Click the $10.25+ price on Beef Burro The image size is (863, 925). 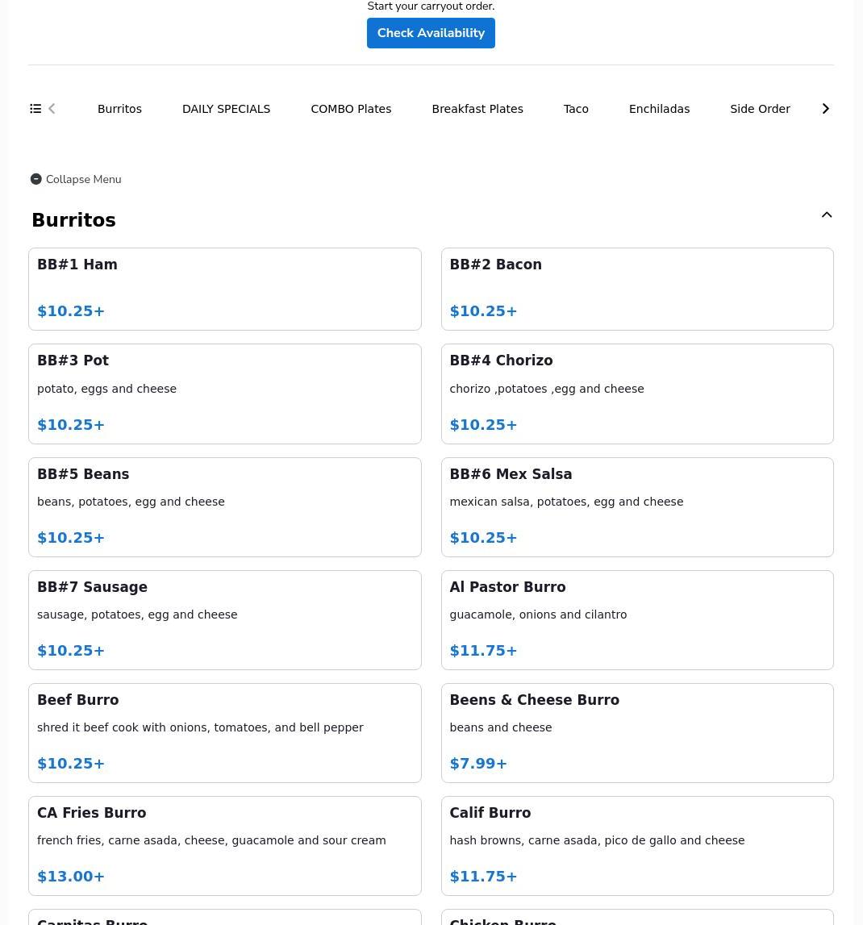pos(71,764)
